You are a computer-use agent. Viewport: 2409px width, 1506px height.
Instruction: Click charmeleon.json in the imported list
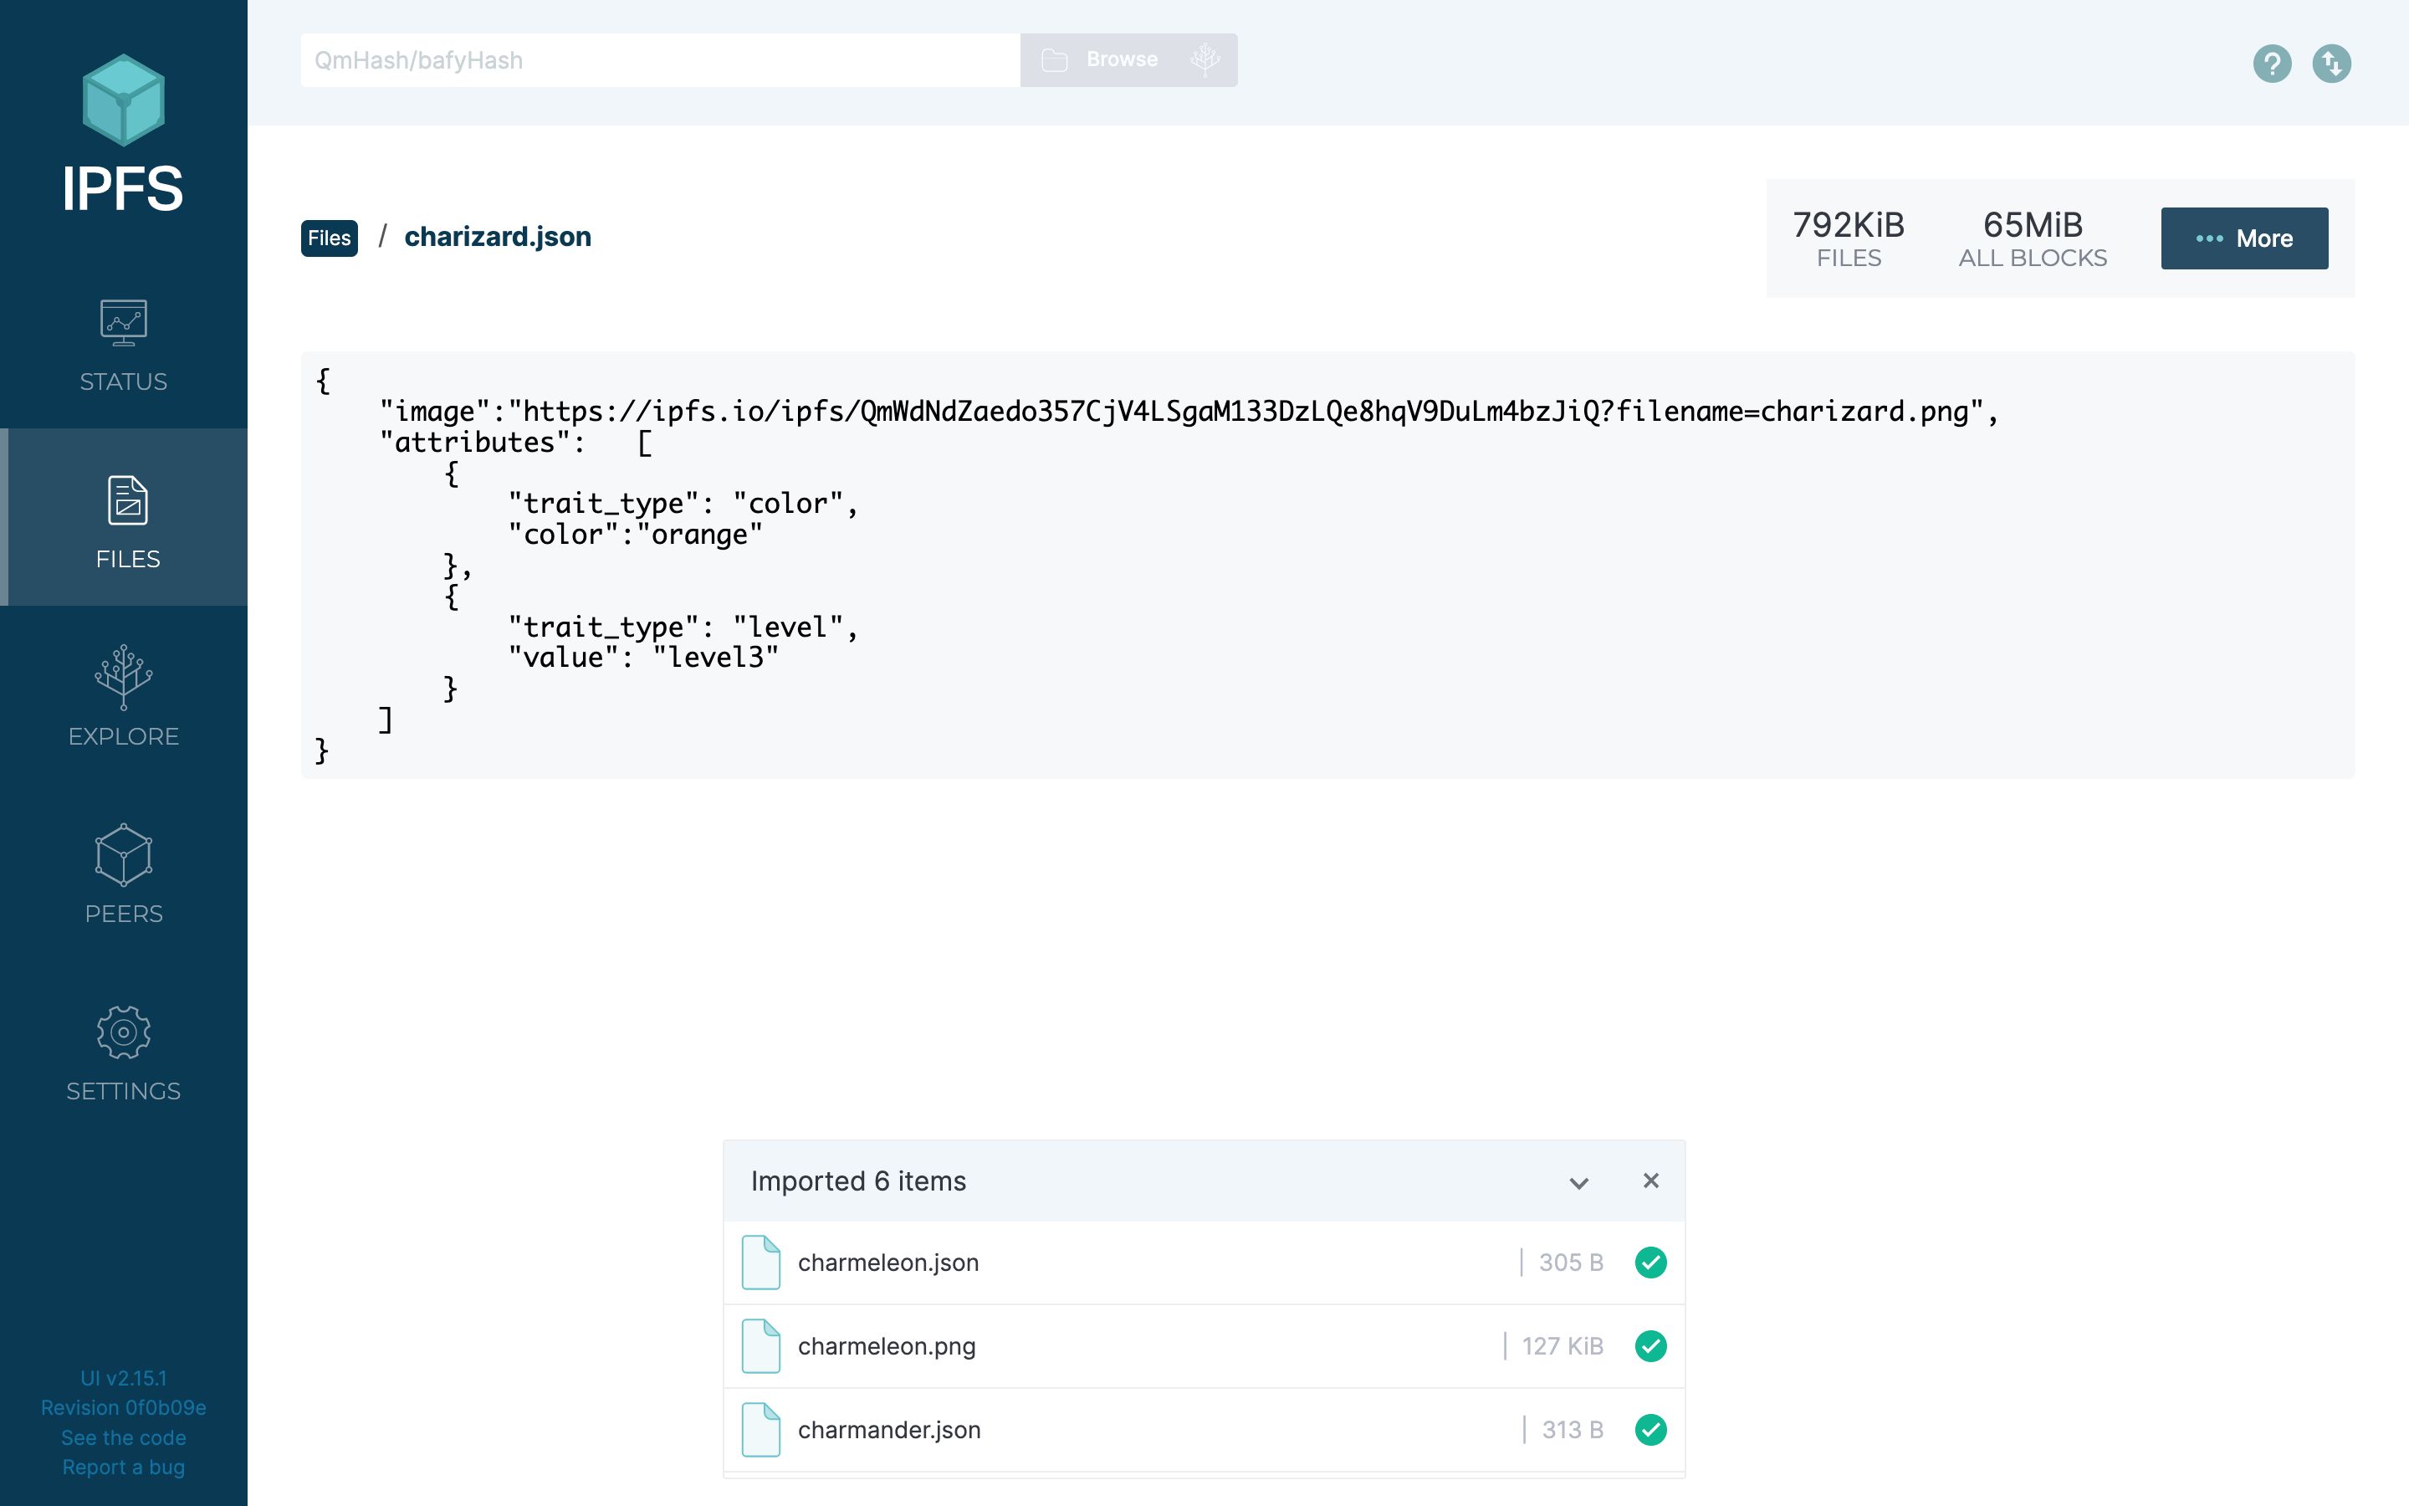[x=888, y=1263]
